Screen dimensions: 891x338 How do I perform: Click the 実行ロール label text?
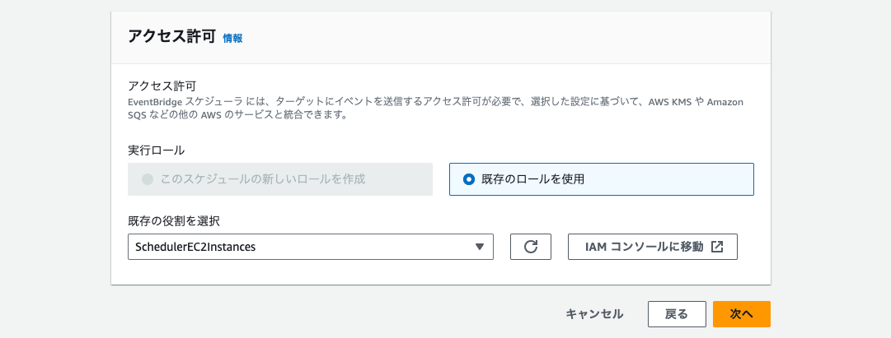157,150
